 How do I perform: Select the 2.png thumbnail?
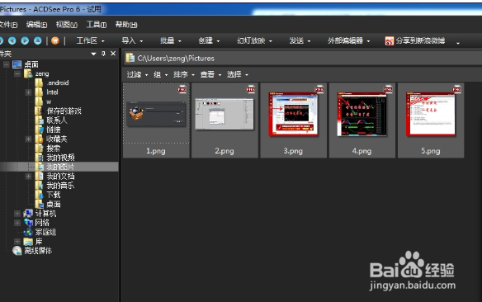[224, 120]
